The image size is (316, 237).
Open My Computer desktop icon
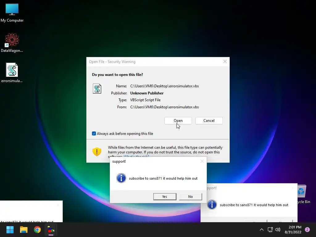tap(12, 12)
